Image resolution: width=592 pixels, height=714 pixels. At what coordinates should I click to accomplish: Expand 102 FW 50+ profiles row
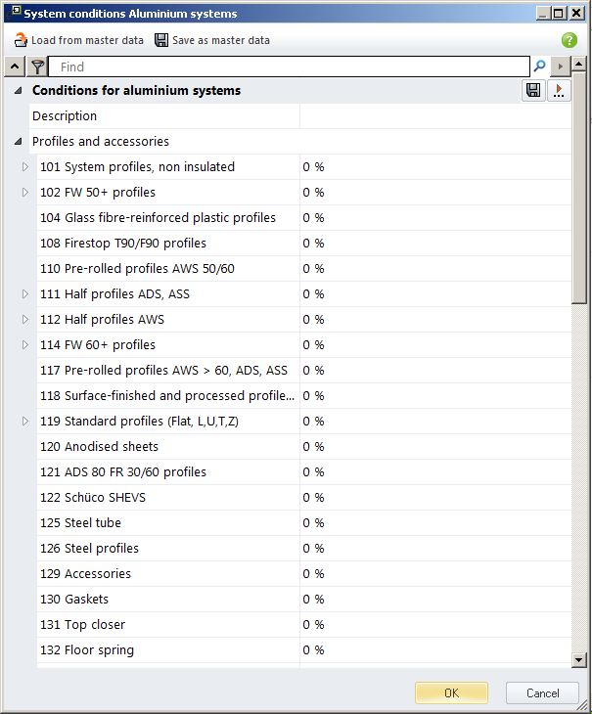[x=26, y=193]
